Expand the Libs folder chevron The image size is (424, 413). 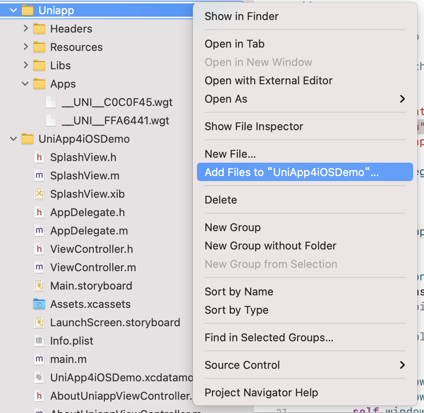[x=25, y=65]
